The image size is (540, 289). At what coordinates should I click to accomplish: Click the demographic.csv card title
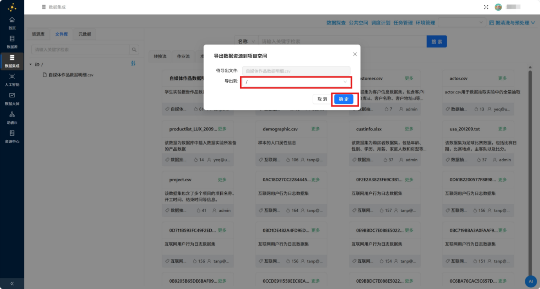click(x=280, y=129)
